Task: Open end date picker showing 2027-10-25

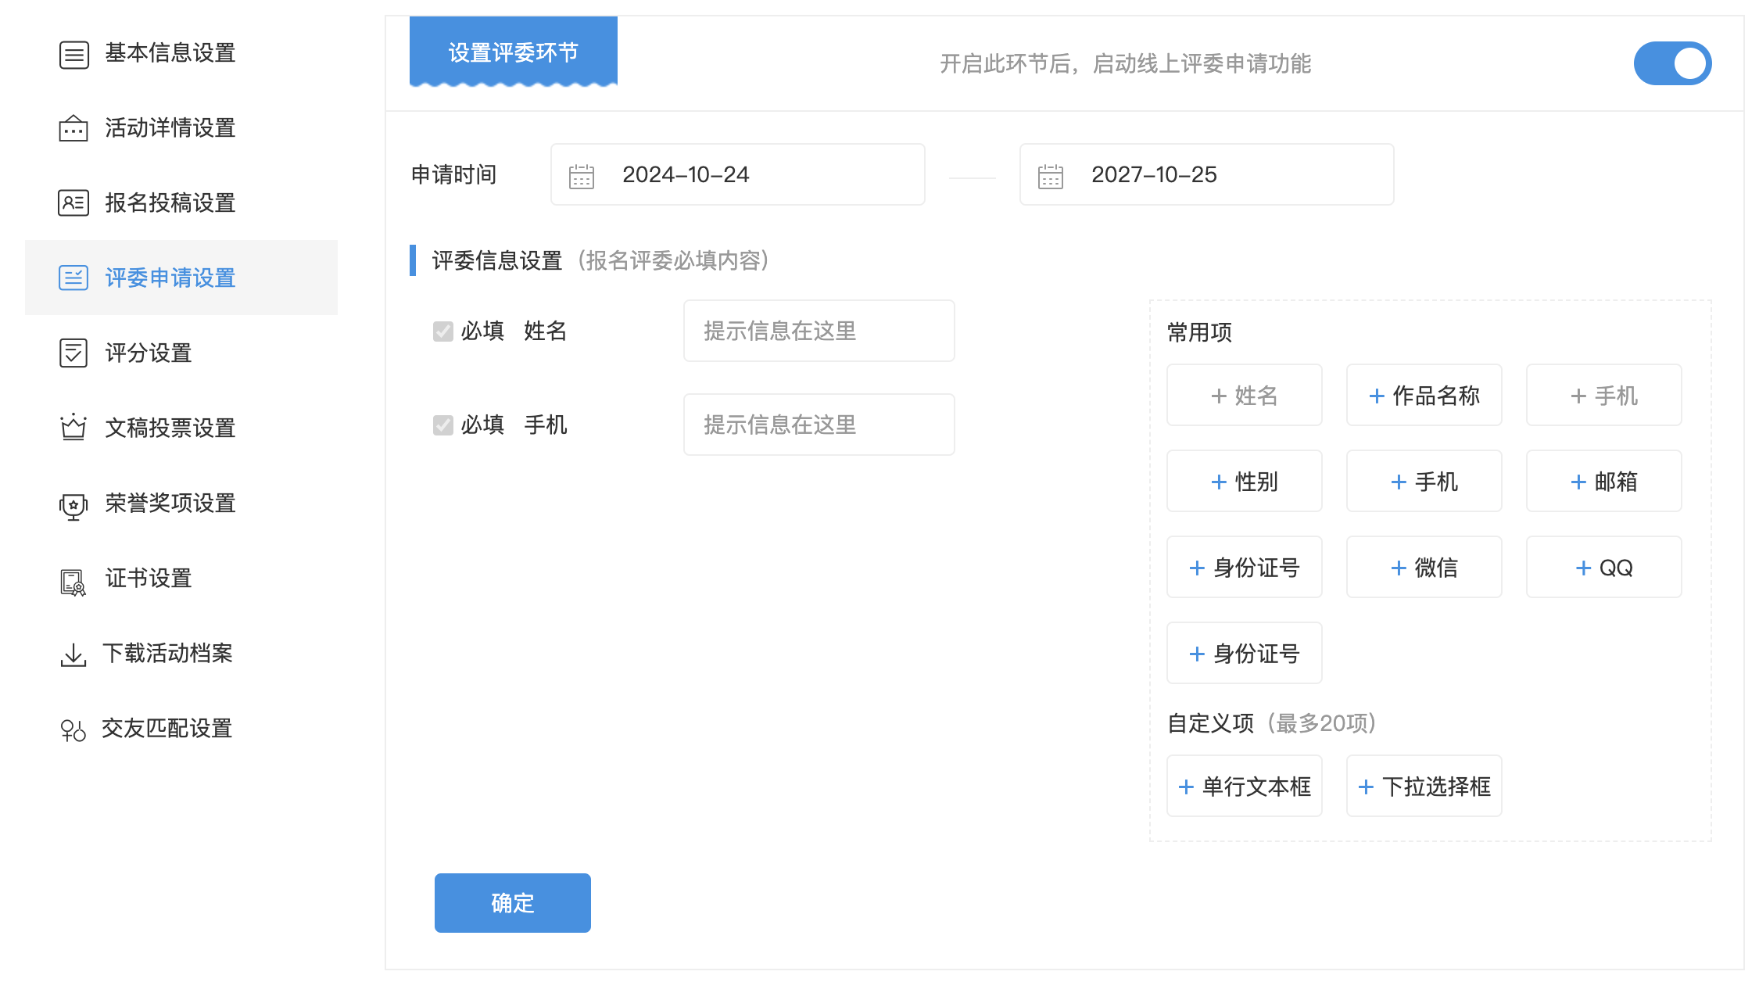Action: [1206, 175]
